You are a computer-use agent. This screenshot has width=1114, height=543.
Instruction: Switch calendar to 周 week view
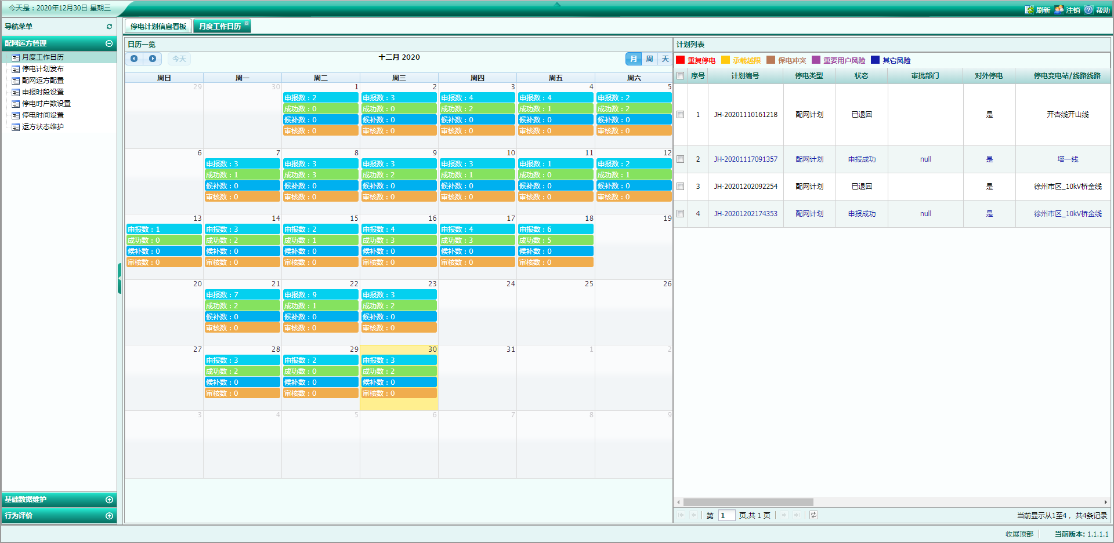point(649,59)
